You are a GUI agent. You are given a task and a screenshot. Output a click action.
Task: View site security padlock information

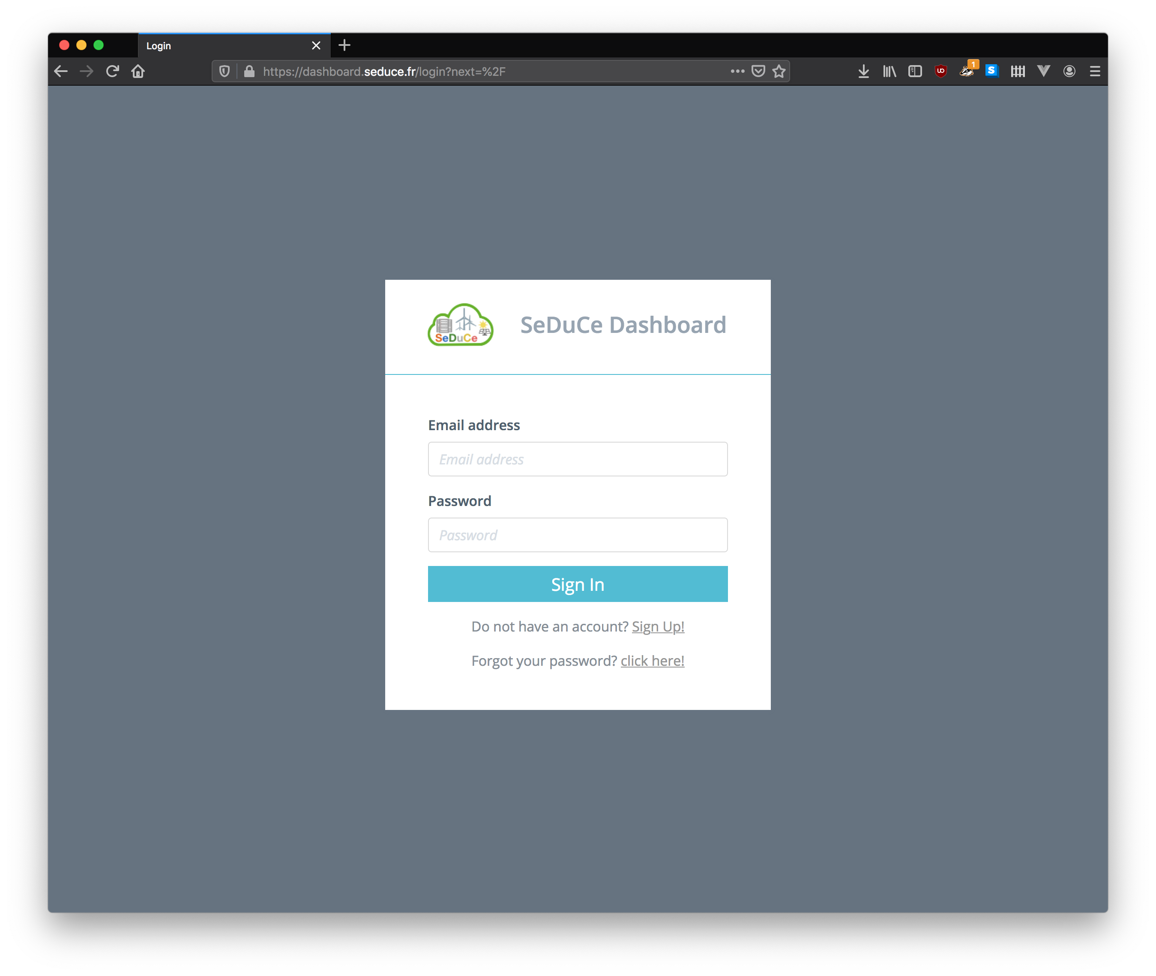(249, 72)
